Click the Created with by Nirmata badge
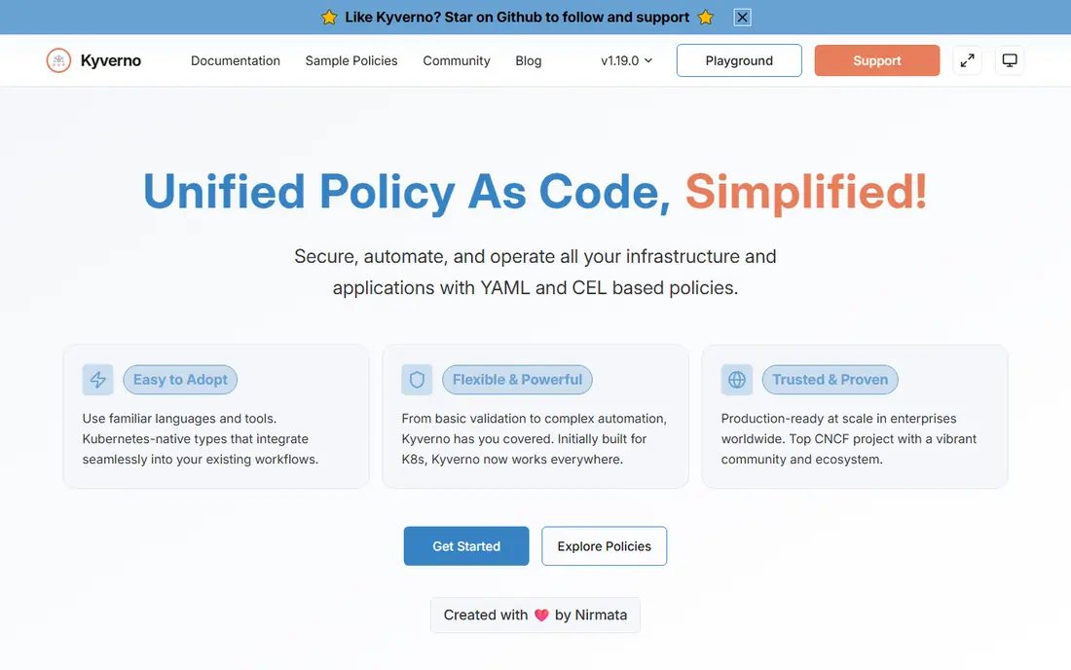 coord(535,614)
